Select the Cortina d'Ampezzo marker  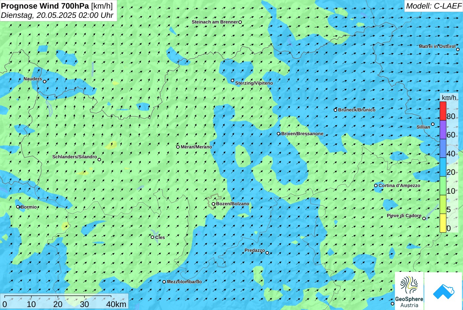[x=376, y=185]
